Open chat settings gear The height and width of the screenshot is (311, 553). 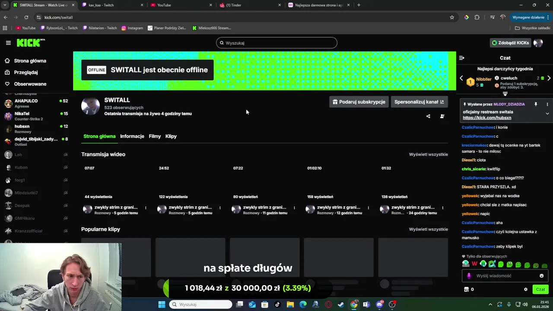click(526, 289)
